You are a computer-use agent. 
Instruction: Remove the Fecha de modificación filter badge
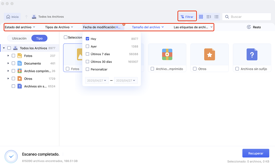[x=124, y=24]
